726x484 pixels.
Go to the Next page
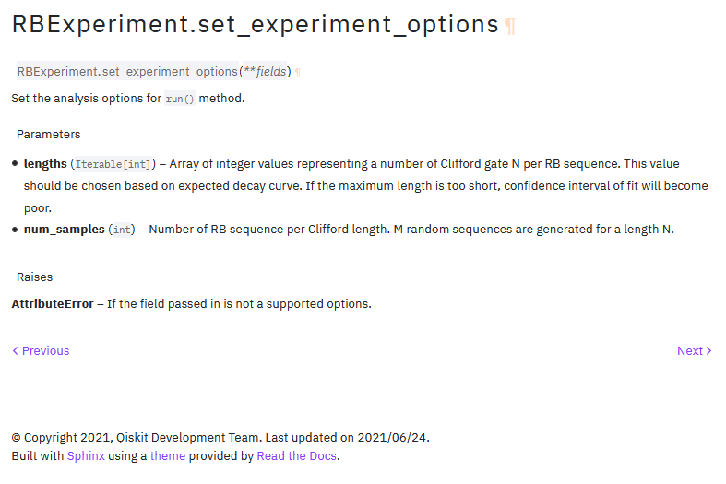coord(695,350)
